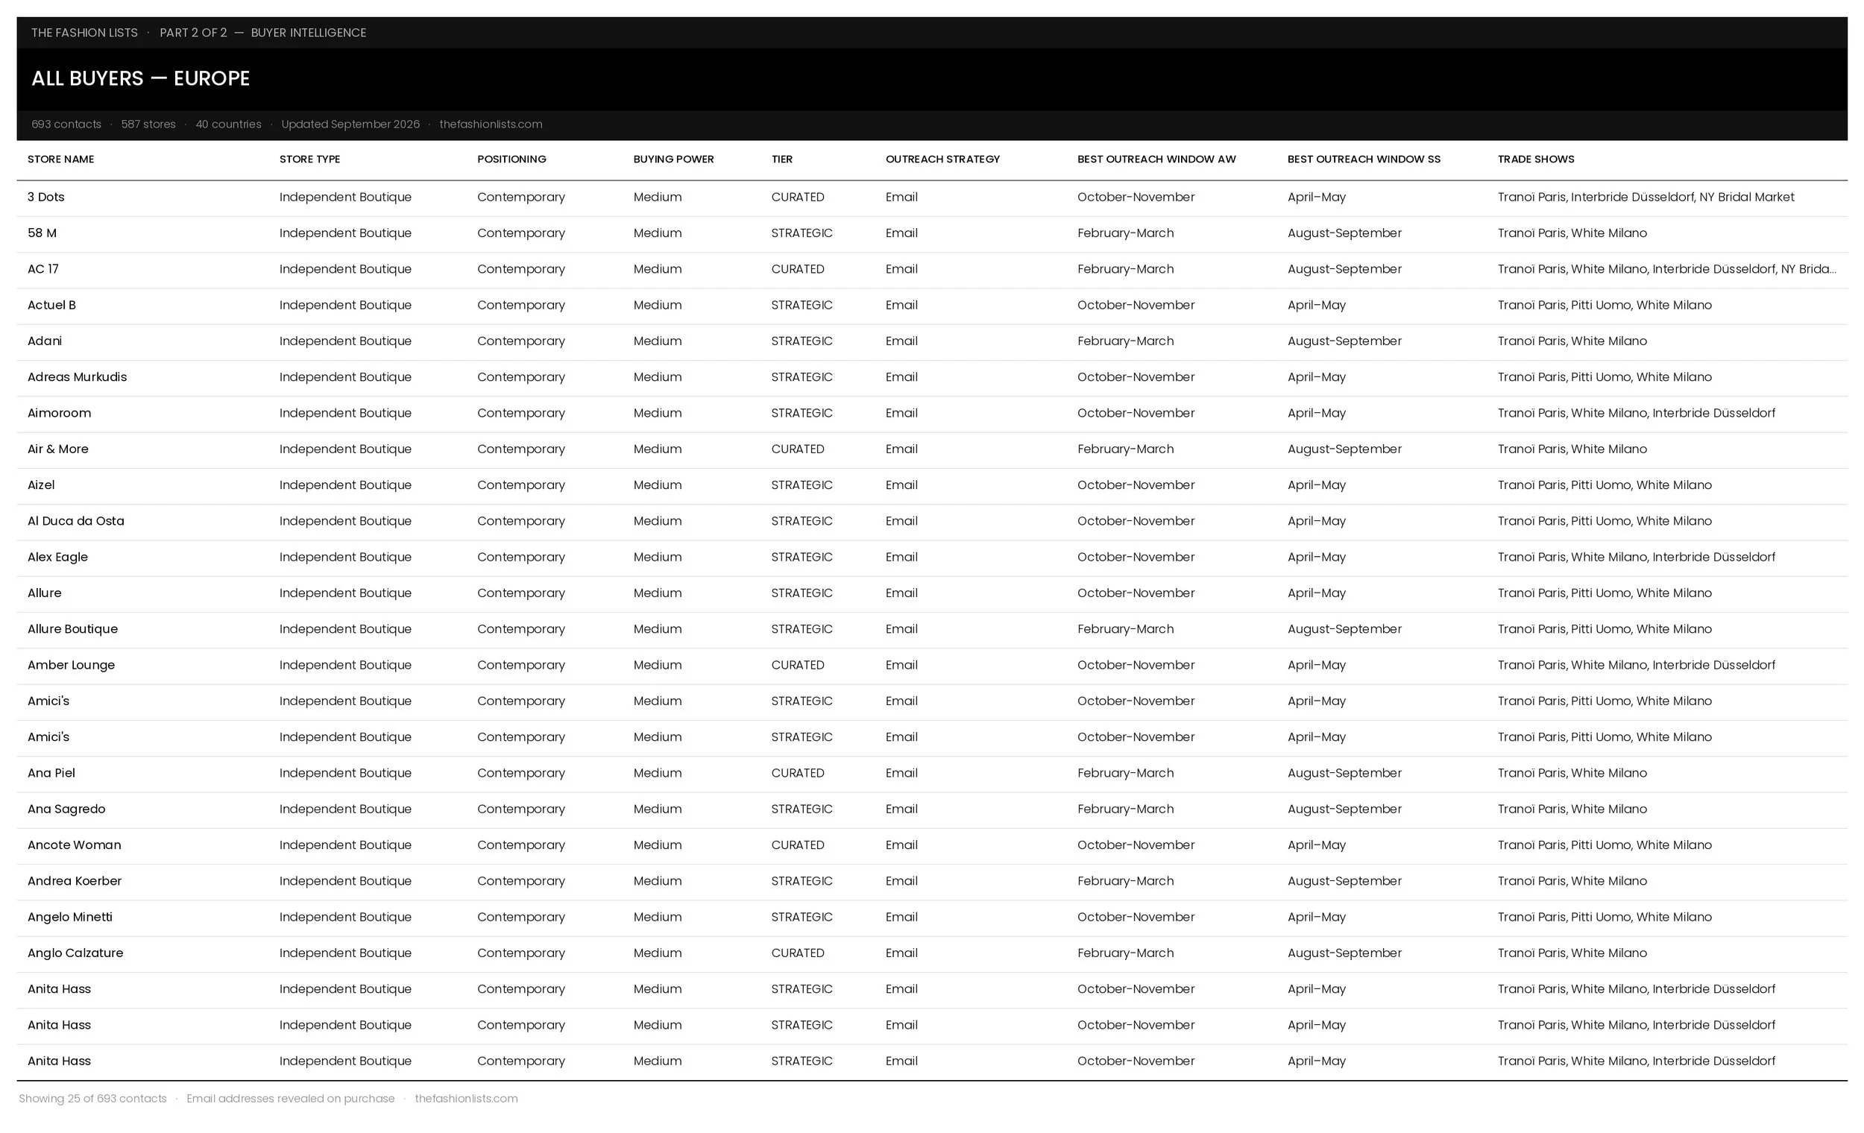Select Medium buying power in Amber Lounge row
The height and width of the screenshot is (1133, 1864).
(658, 665)
